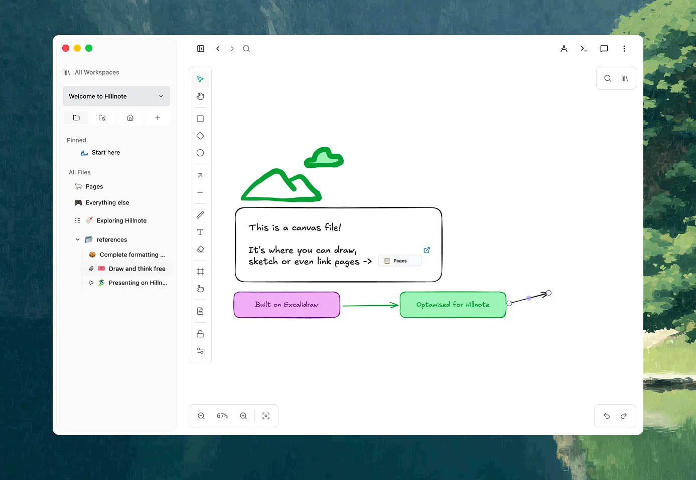This screenshot has width=696, height=480.
Task: Click the canvas search magnifier button
Action: coord(608,78)
